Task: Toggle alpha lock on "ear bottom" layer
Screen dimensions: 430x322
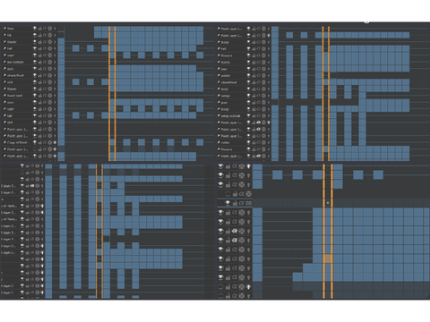Action: coord(50,62)
